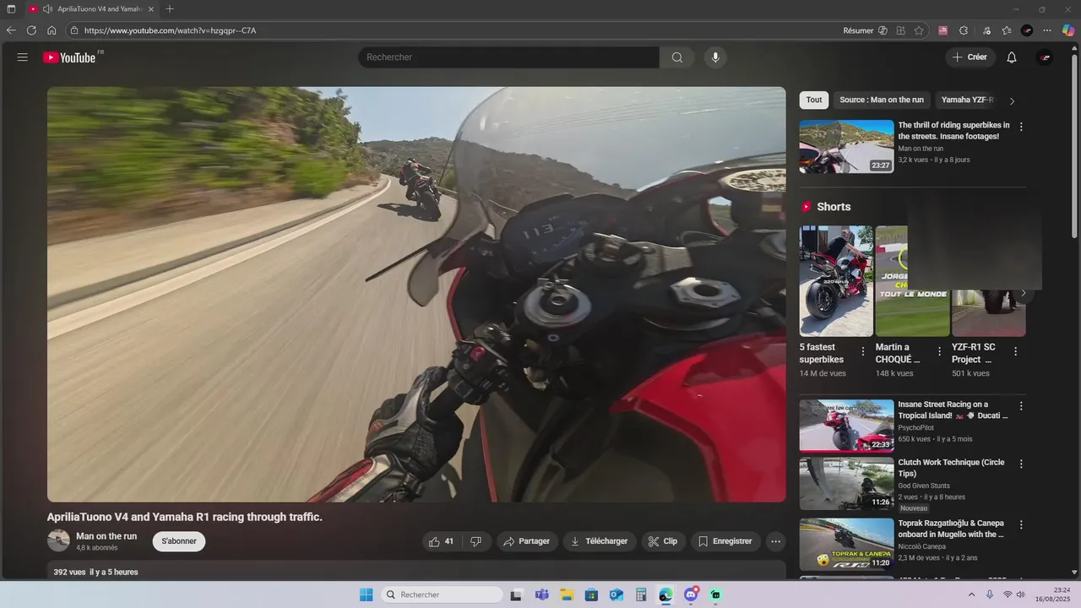This screenshot has height=608, width=1081.
Task: Open Clutch Work Technique video thumbnail
Action: click(846, 484)
